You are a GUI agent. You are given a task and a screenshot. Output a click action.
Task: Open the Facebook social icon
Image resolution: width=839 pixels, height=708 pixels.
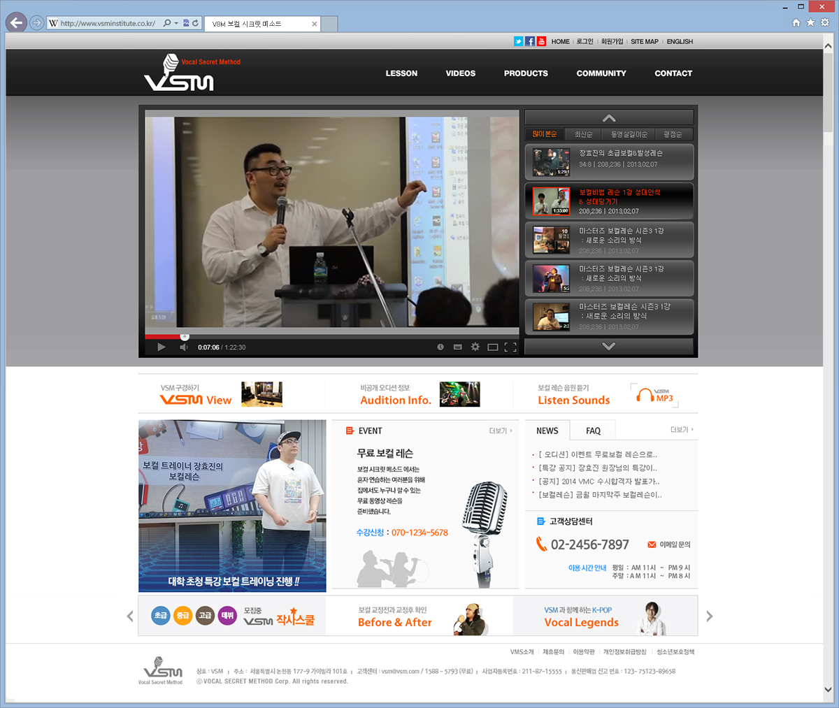click(x=530, y=41)
